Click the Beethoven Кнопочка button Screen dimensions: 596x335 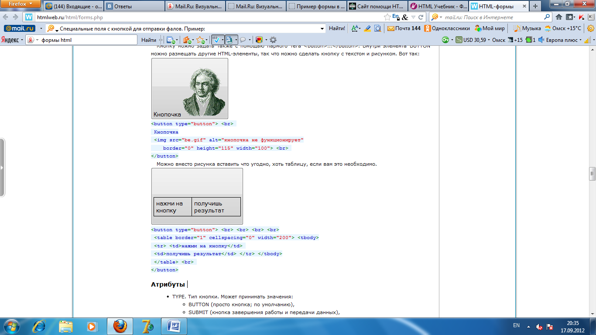pos(190,89)
